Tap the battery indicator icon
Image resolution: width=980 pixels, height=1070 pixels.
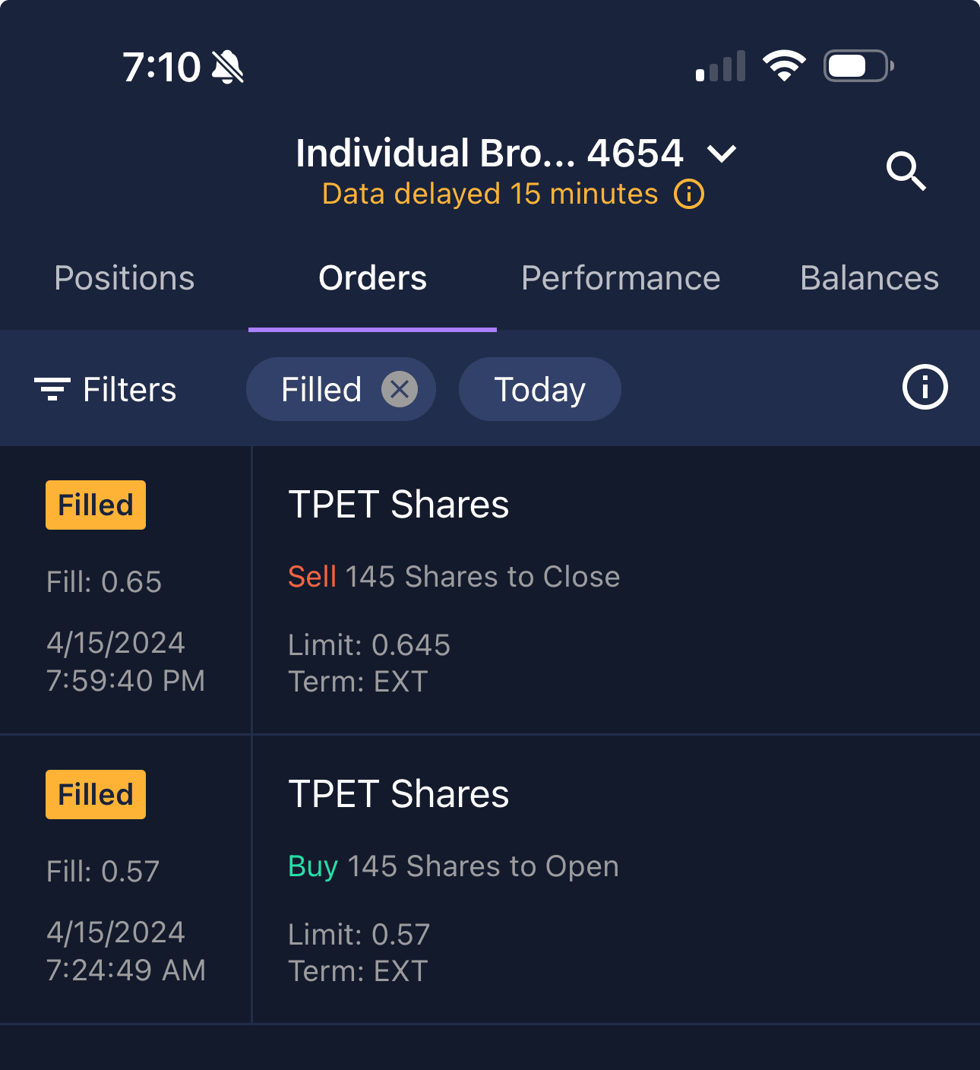(858, 66)
